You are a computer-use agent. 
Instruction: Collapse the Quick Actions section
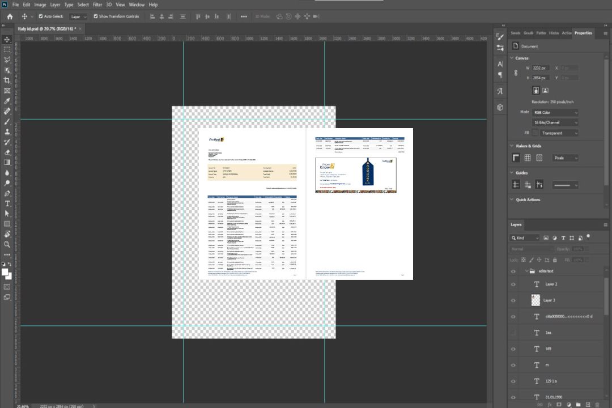tap(512, 199)
